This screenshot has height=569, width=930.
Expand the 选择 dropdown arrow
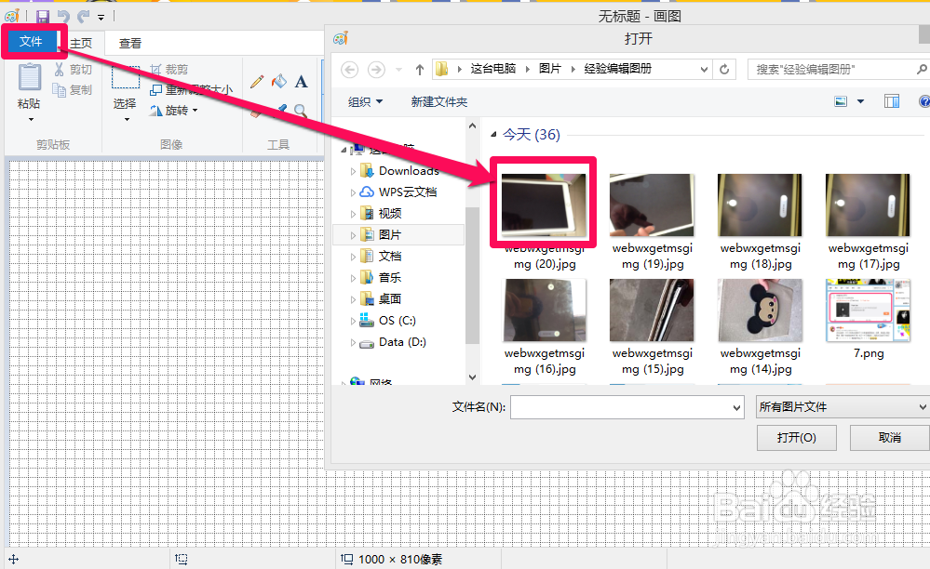127,120
